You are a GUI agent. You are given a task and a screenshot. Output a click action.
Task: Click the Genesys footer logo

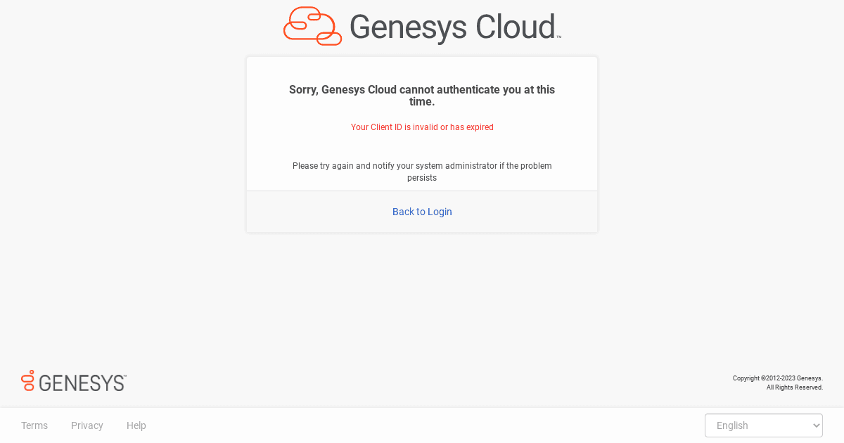[x=73, y=381]
